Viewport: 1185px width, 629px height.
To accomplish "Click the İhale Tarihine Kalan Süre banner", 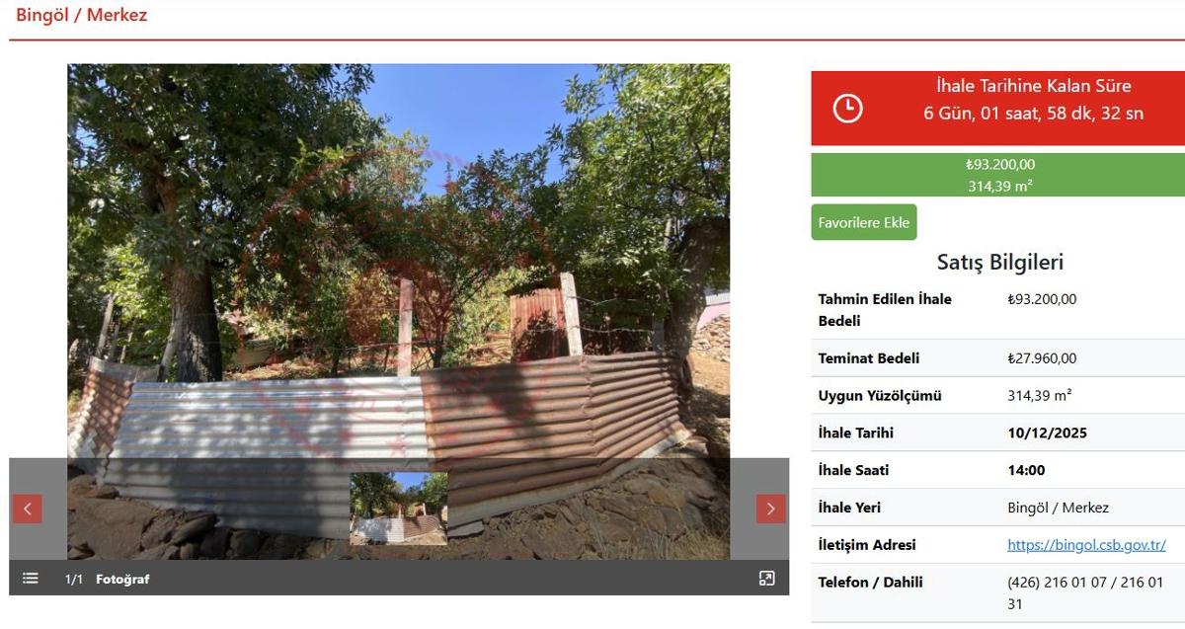I will 998,109.
